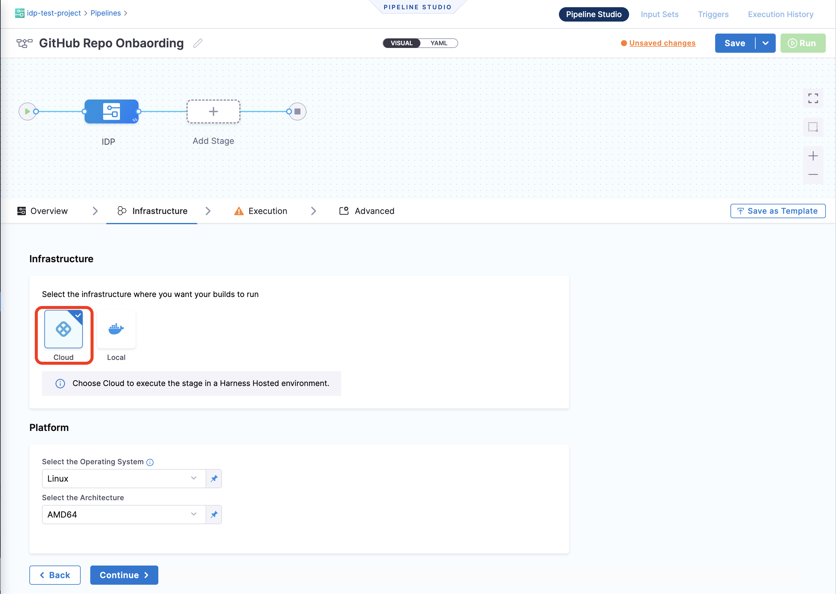Select Cloud infrastructure option
836x594 pixels.
(64, 329)
